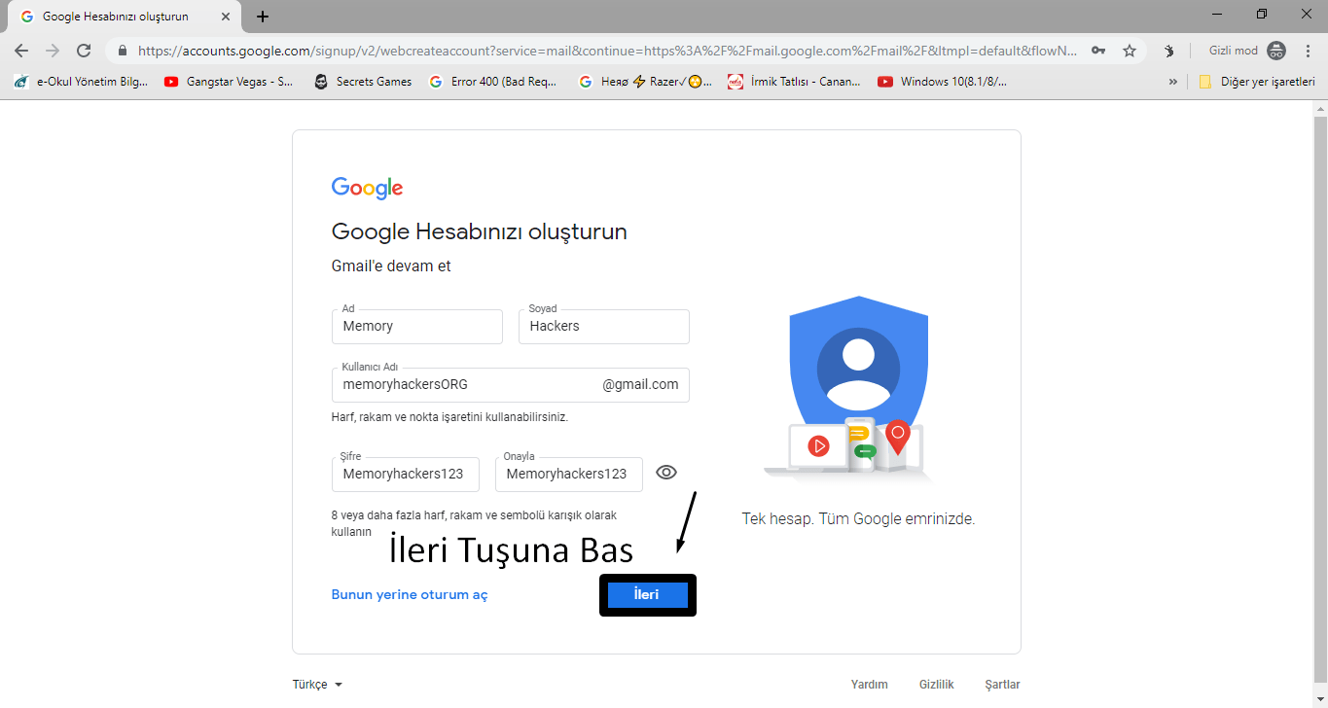Open a new tab with plus button
The height and width of the screenshot is (708, 1328).
point(263,17)
